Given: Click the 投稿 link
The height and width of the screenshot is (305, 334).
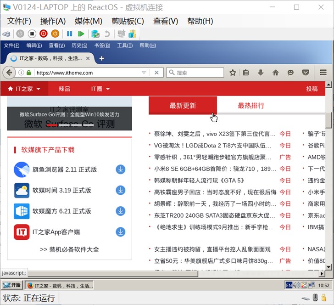Looking at the screenshot, I should pyautogui.click(x=312, y=89).
